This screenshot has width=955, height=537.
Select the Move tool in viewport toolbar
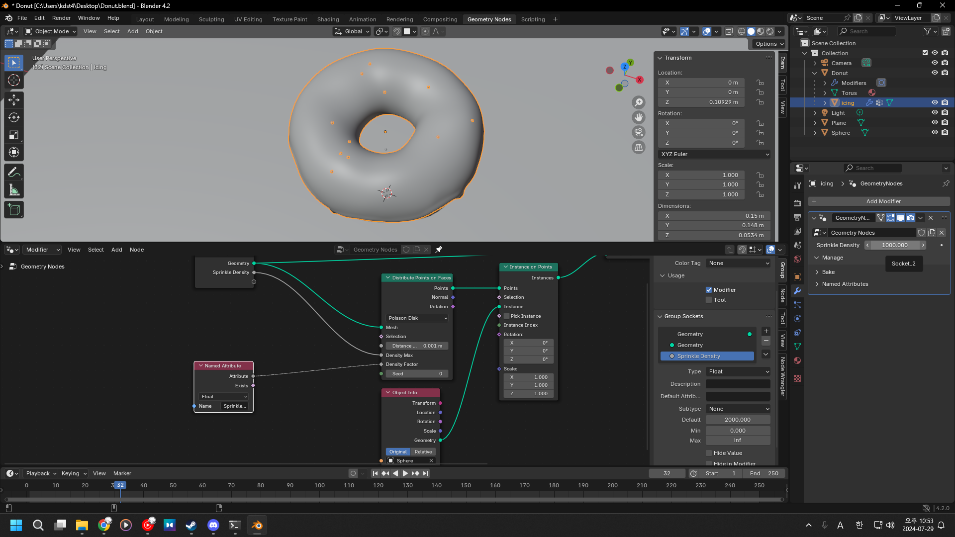click(x=14, y=100)
